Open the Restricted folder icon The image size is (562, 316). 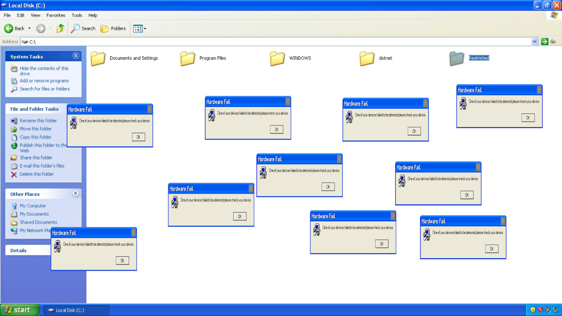[x=456, y=58]
